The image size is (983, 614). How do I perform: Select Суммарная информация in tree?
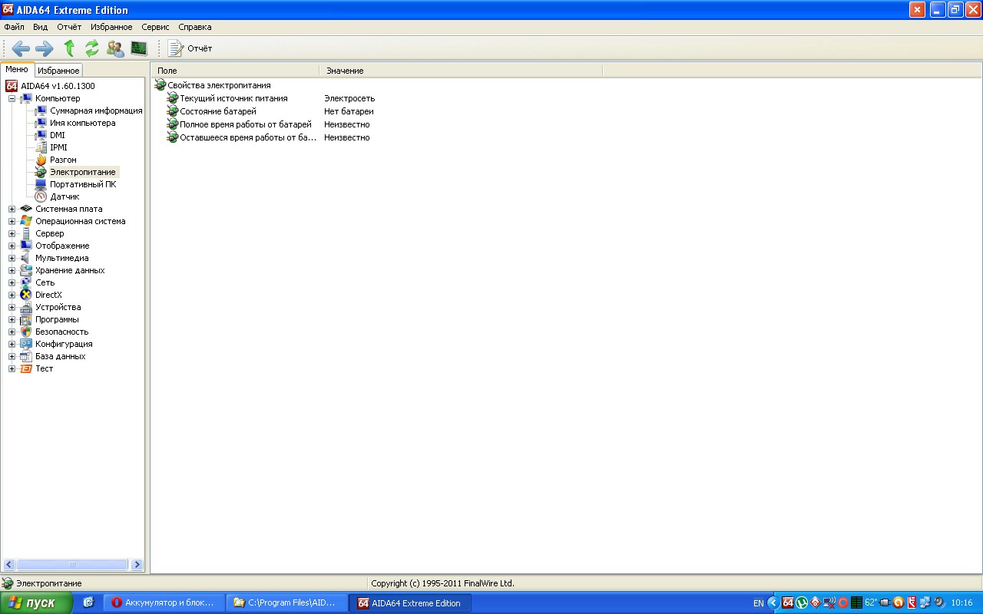click(96, 111)
